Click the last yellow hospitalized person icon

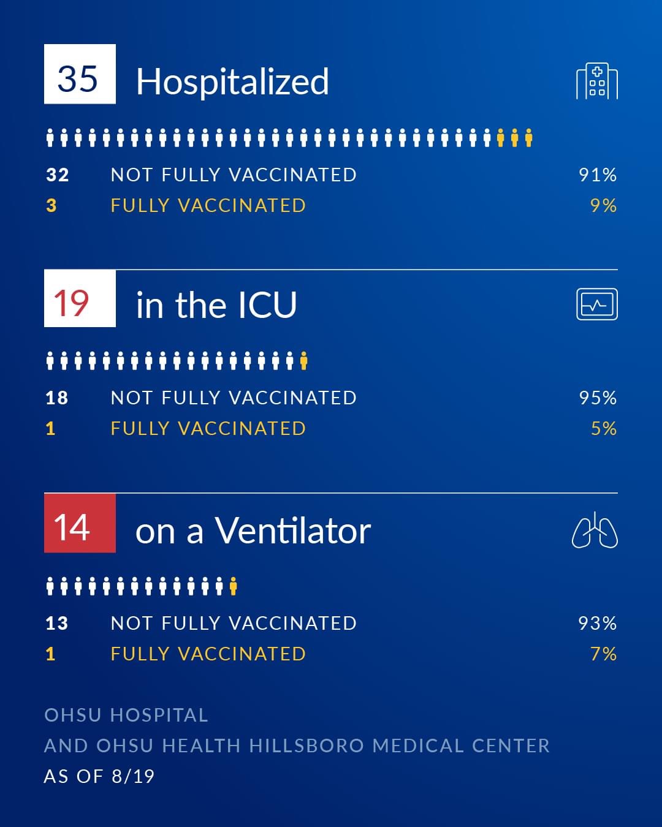tap(528, 138)
